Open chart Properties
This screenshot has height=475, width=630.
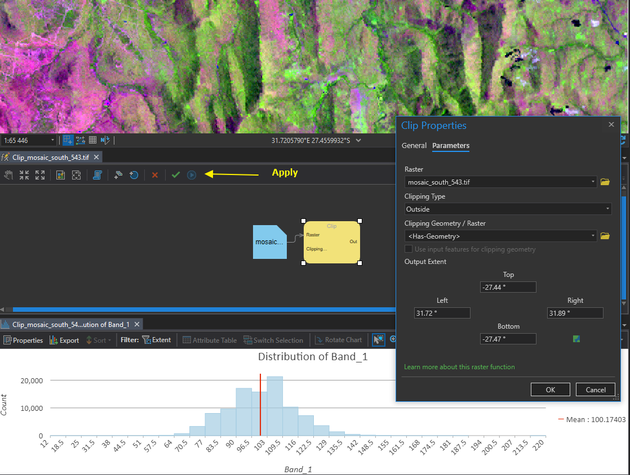23,340
